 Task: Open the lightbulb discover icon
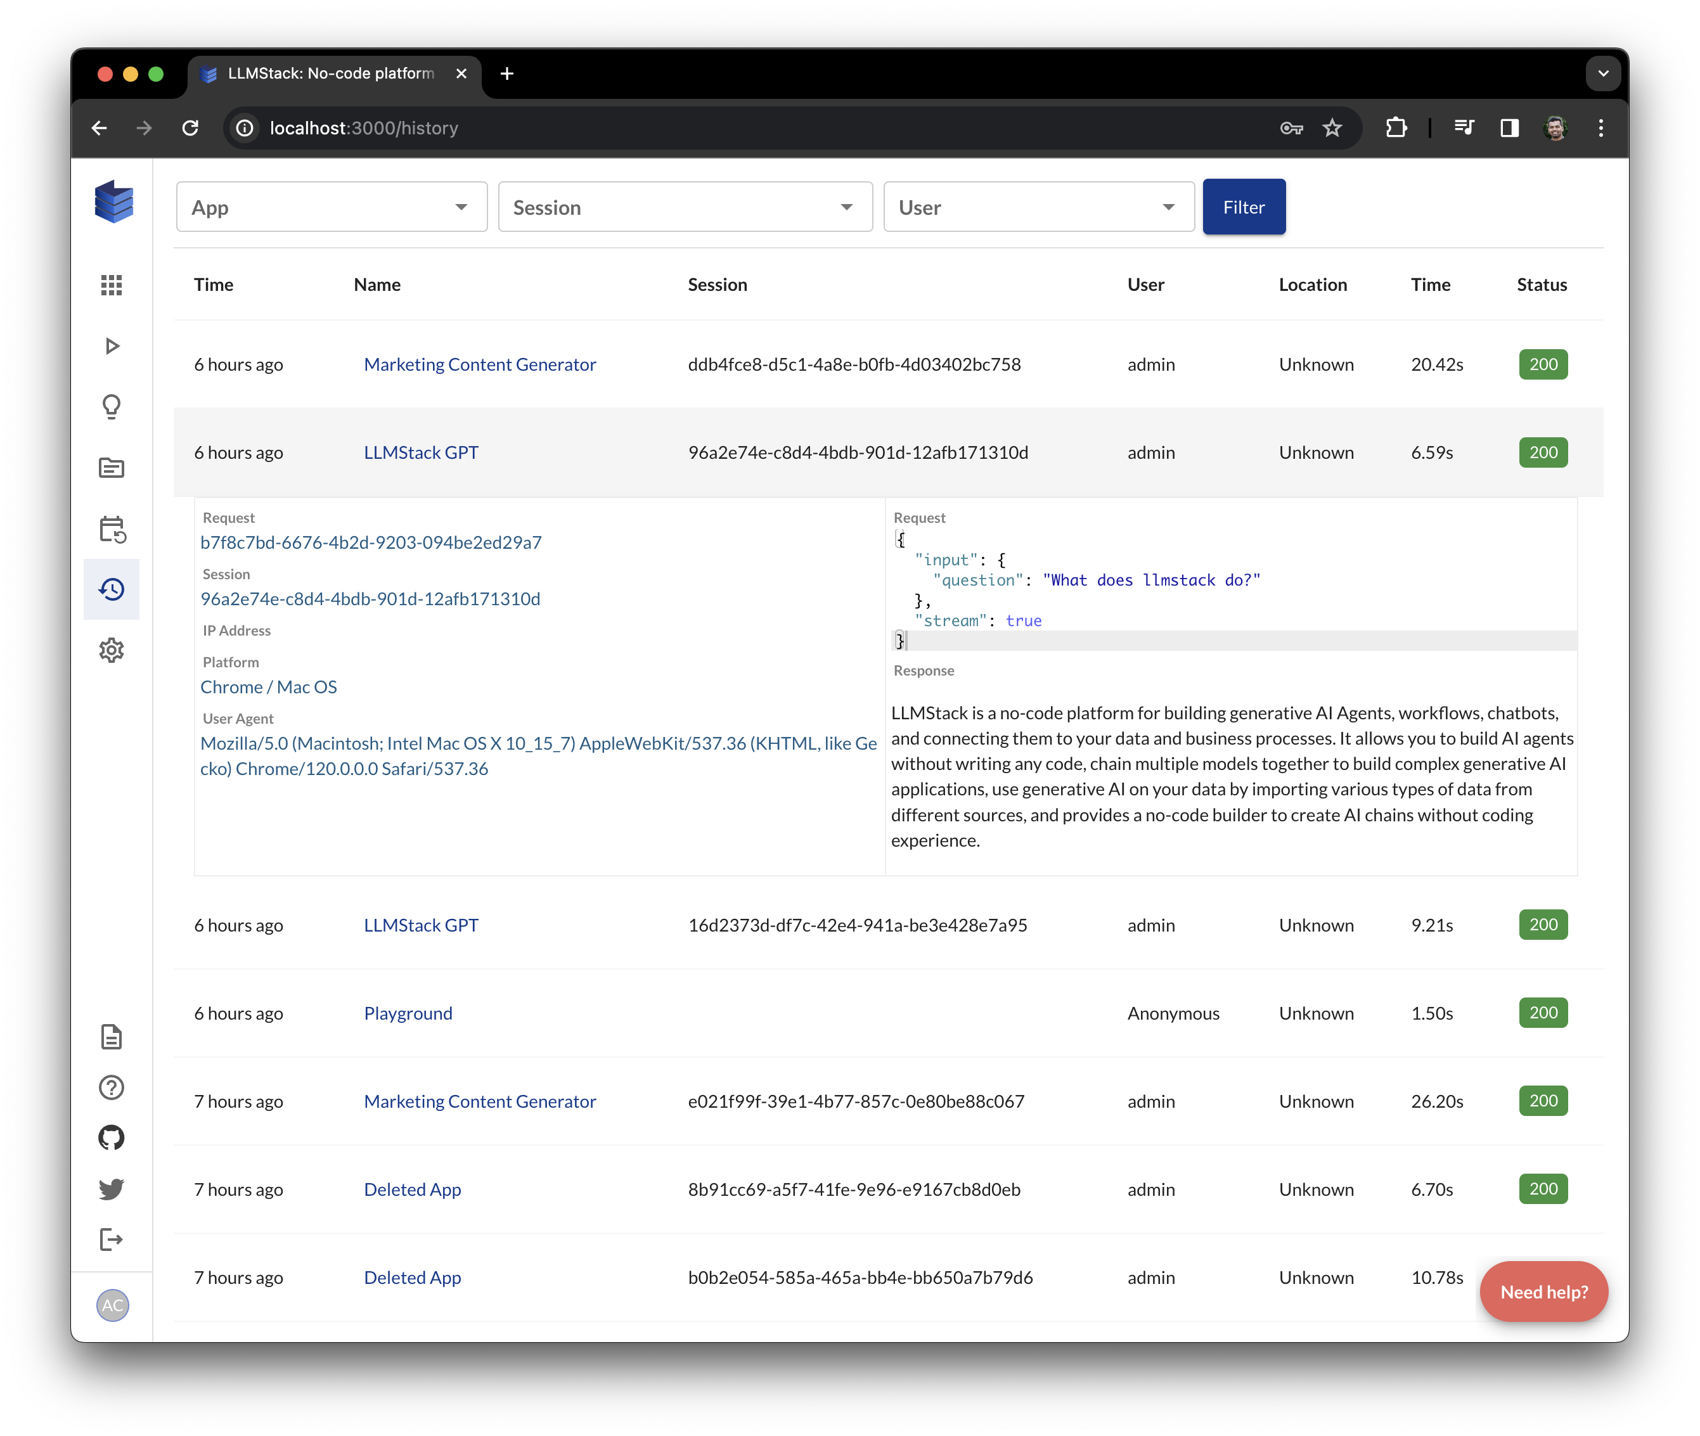(112, 406)
